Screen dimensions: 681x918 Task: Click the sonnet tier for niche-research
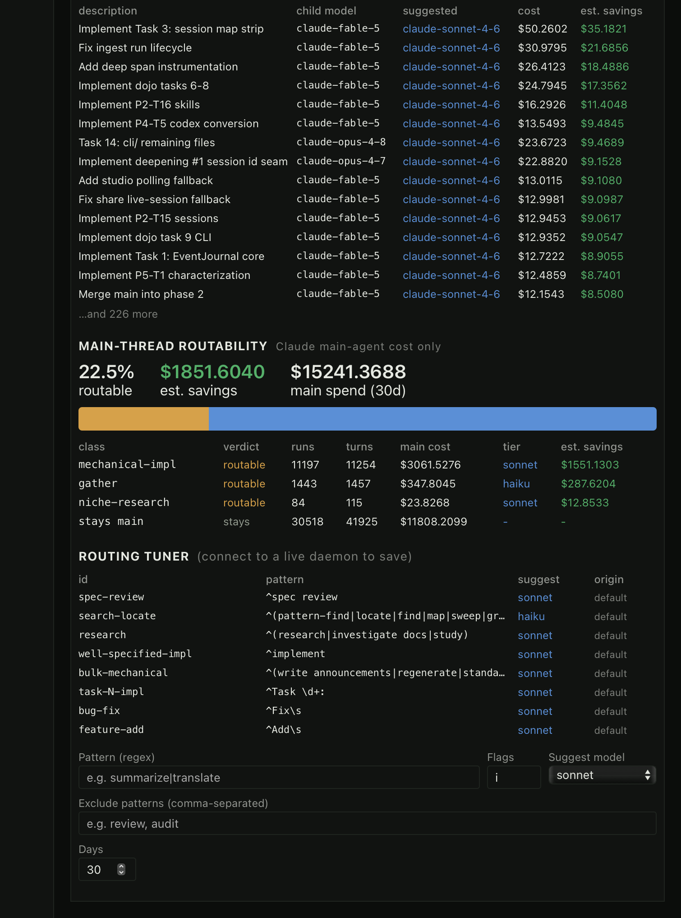tap(520, 503)
